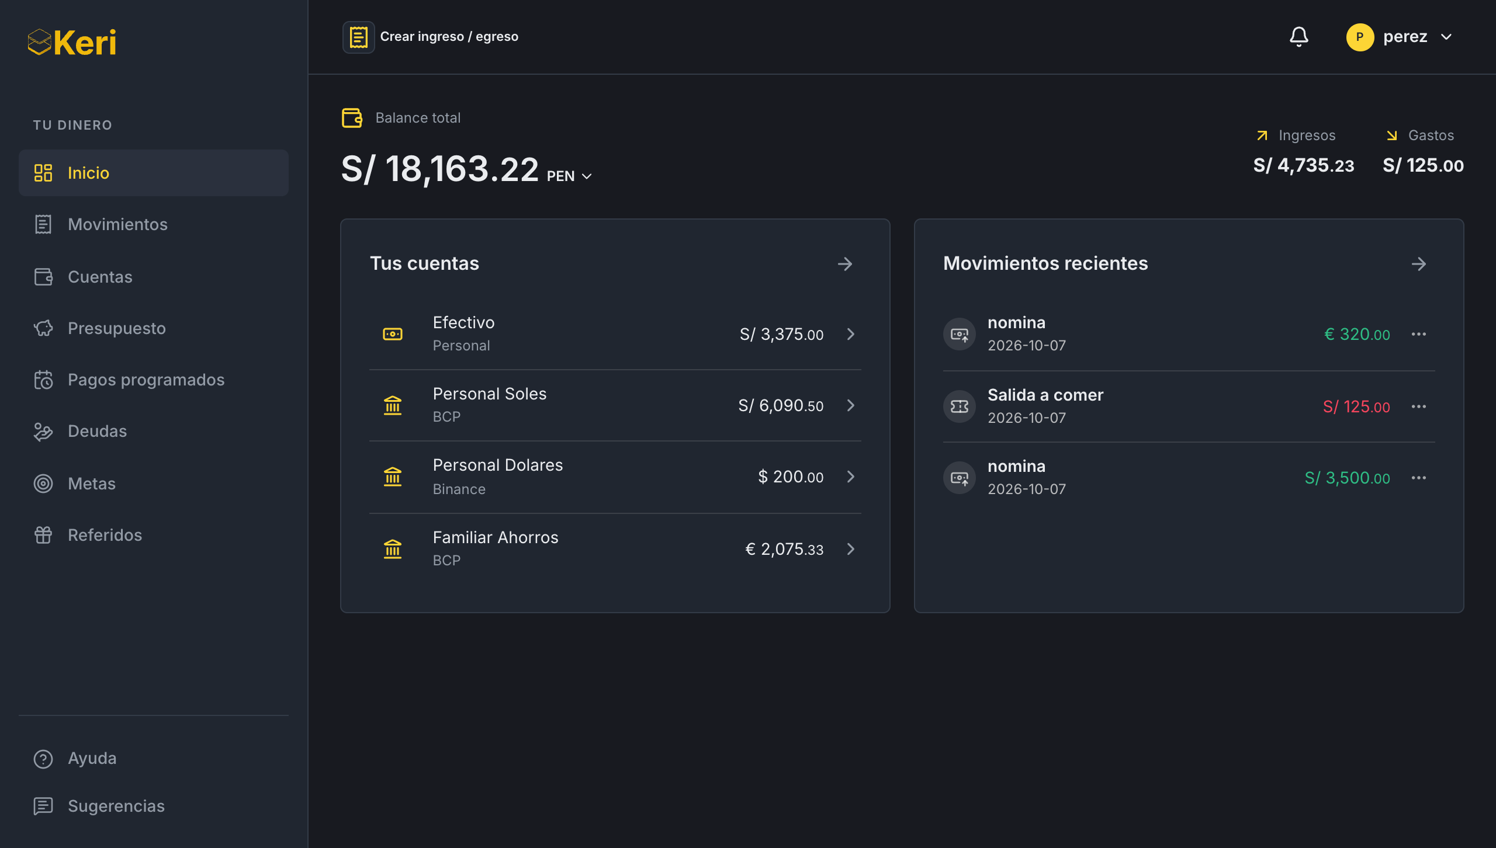The width and height of the screenshot is (1496, 848).
Task: Click the $ 200.00 Personal Dolares amount
Action: pyautogui.click(x=791, y=477)
